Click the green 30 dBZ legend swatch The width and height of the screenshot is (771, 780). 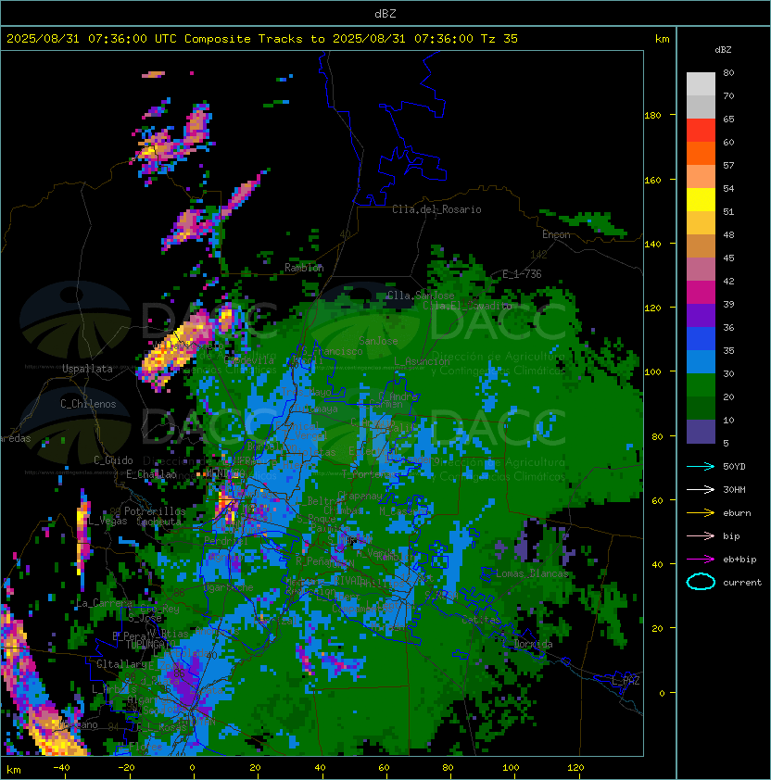701,385
